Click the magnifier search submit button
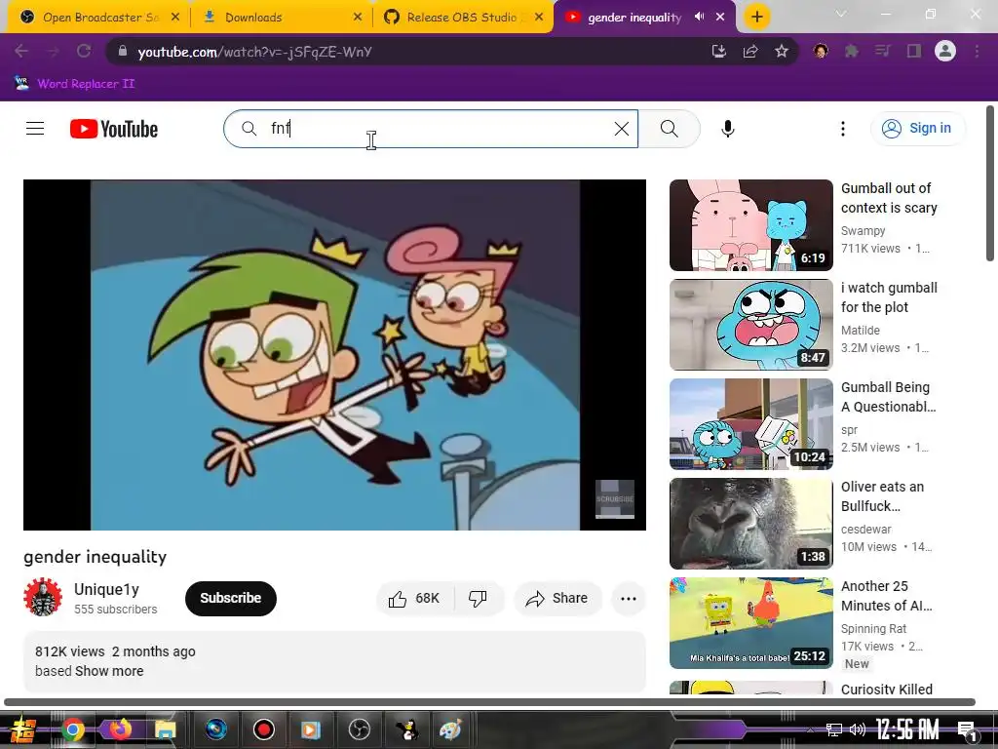 click(x=669, y=129)
